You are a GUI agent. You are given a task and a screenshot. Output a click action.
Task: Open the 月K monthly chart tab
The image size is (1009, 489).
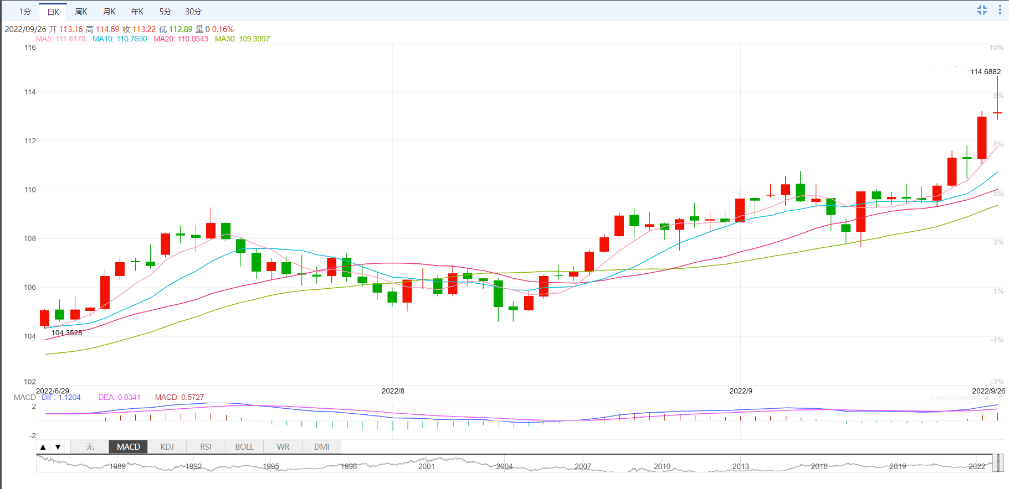coord(109,12)
